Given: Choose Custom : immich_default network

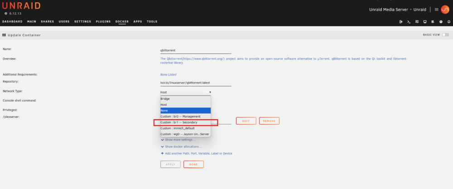Looking at the screenshot, I should [x=186, y=128].
